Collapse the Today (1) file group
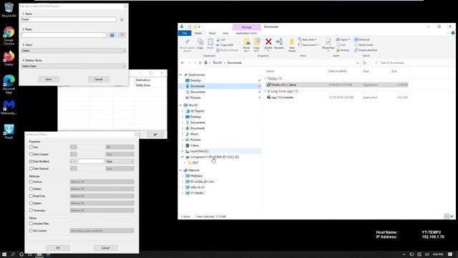Screen dimensions: 458x258 coord(265,79)
